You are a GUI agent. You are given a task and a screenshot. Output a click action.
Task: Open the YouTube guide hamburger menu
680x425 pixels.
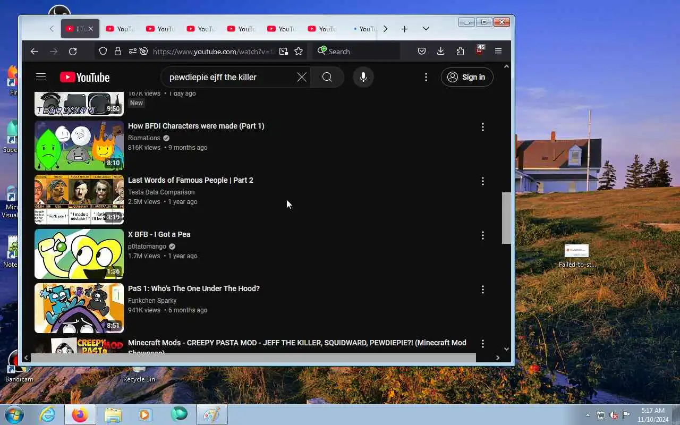[41, 77]
